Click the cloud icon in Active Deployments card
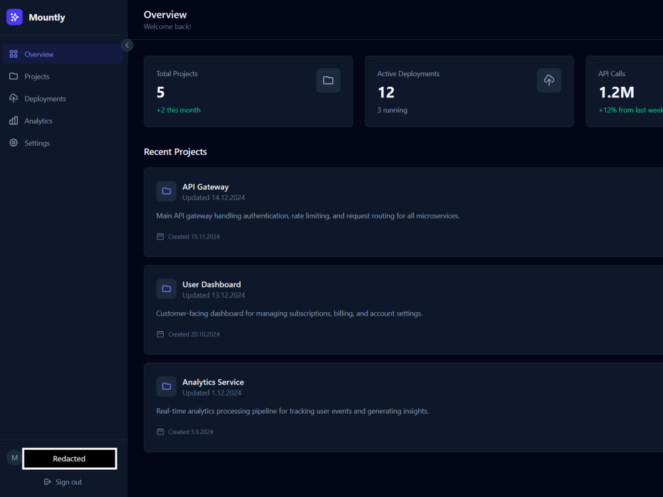 click(x=549, y=80)
